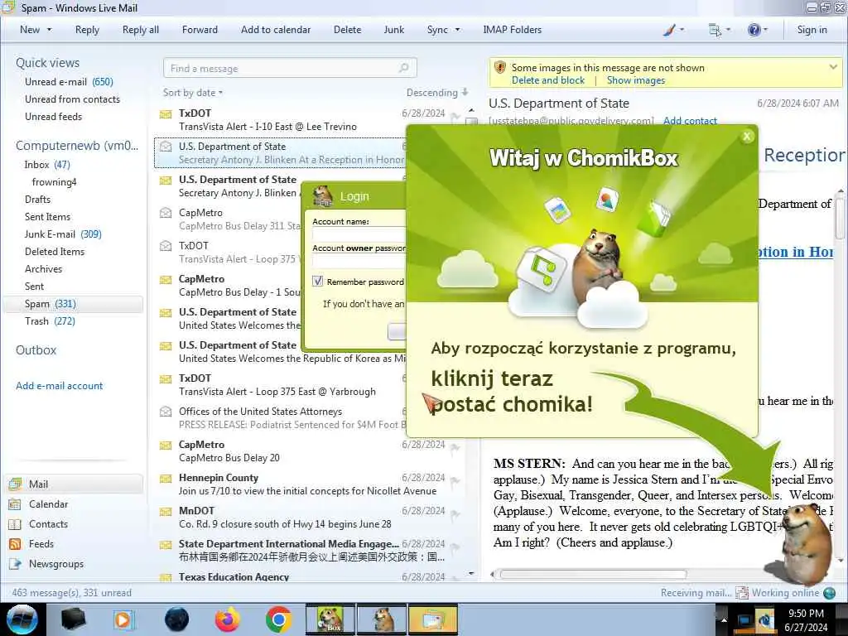Click the taskbar clock
This screenshot has height=636, width=848.
click(806, 619)
